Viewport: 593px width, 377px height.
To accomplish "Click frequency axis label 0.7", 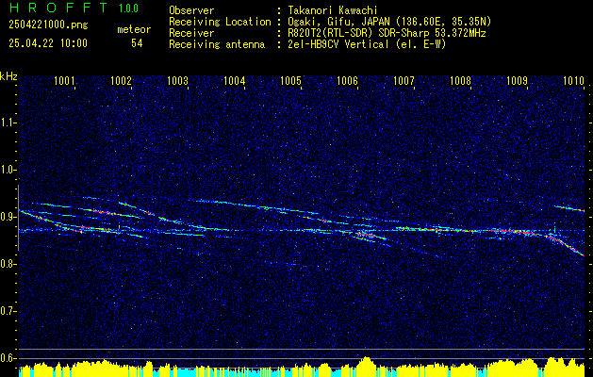I will pos(8,311).
